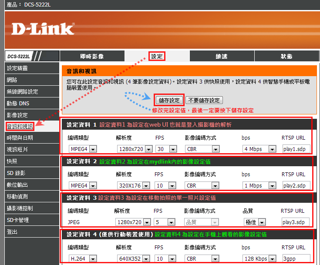Open profile 1 CBR encoding mode dropdown

(202, 149)
